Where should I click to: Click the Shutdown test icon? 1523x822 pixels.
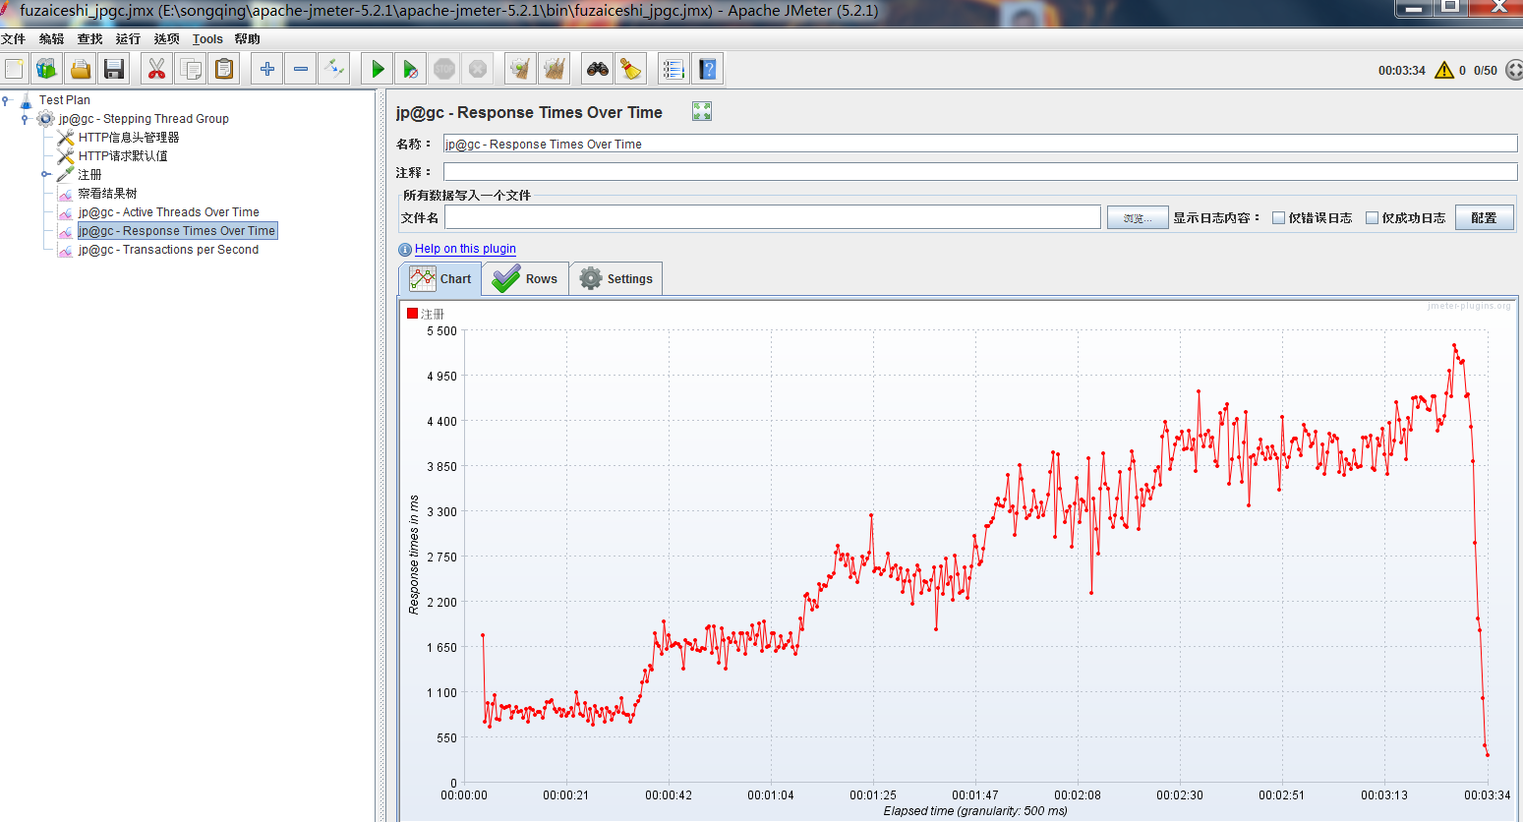[478, 69]
